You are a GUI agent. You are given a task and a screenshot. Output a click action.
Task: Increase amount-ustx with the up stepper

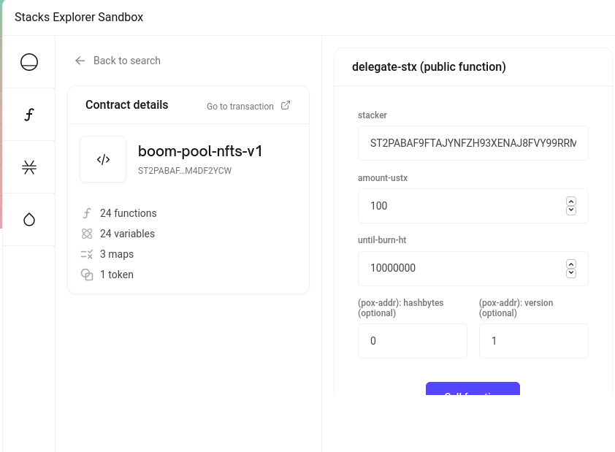coord(571,201)
